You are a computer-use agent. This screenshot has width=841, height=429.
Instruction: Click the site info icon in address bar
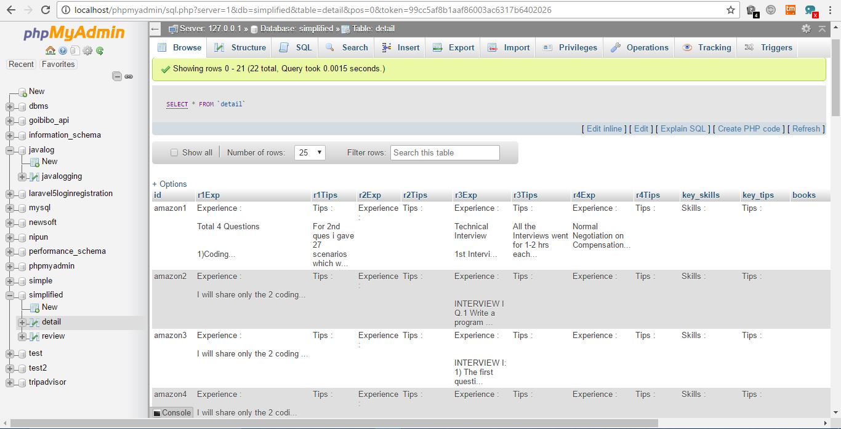tap(66, 10)
